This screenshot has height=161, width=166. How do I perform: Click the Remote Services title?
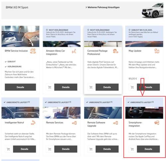click(x=54, y=122)
